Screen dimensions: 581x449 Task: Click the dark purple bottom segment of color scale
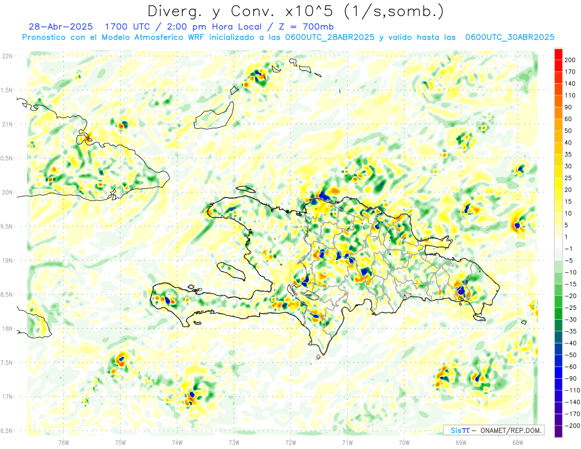tap(558, 432)
